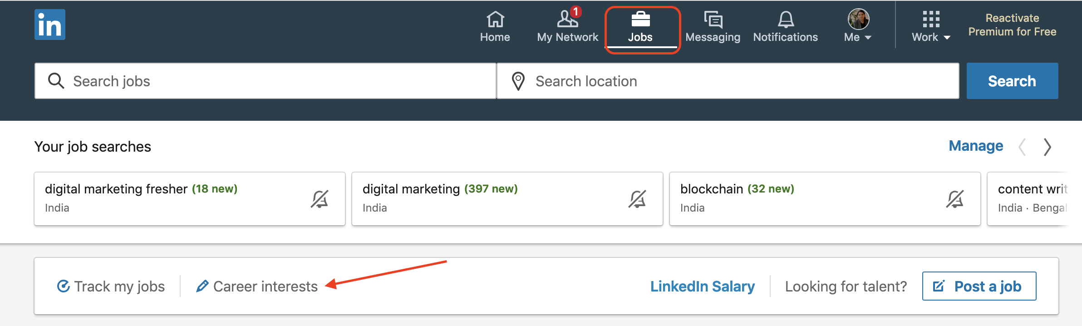1082x326 pixels.
Task: Open Manage job searches link
Action: coord(976,146)
